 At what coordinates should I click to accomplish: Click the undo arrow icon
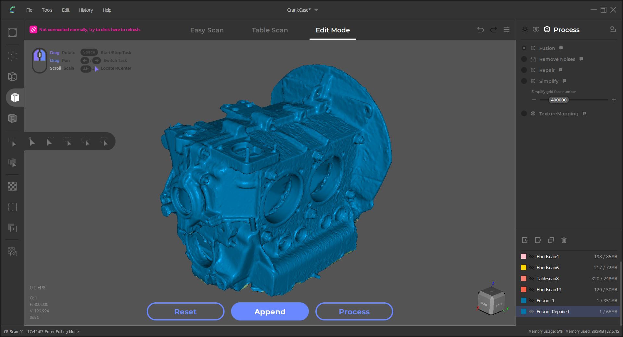coord(481,30)
